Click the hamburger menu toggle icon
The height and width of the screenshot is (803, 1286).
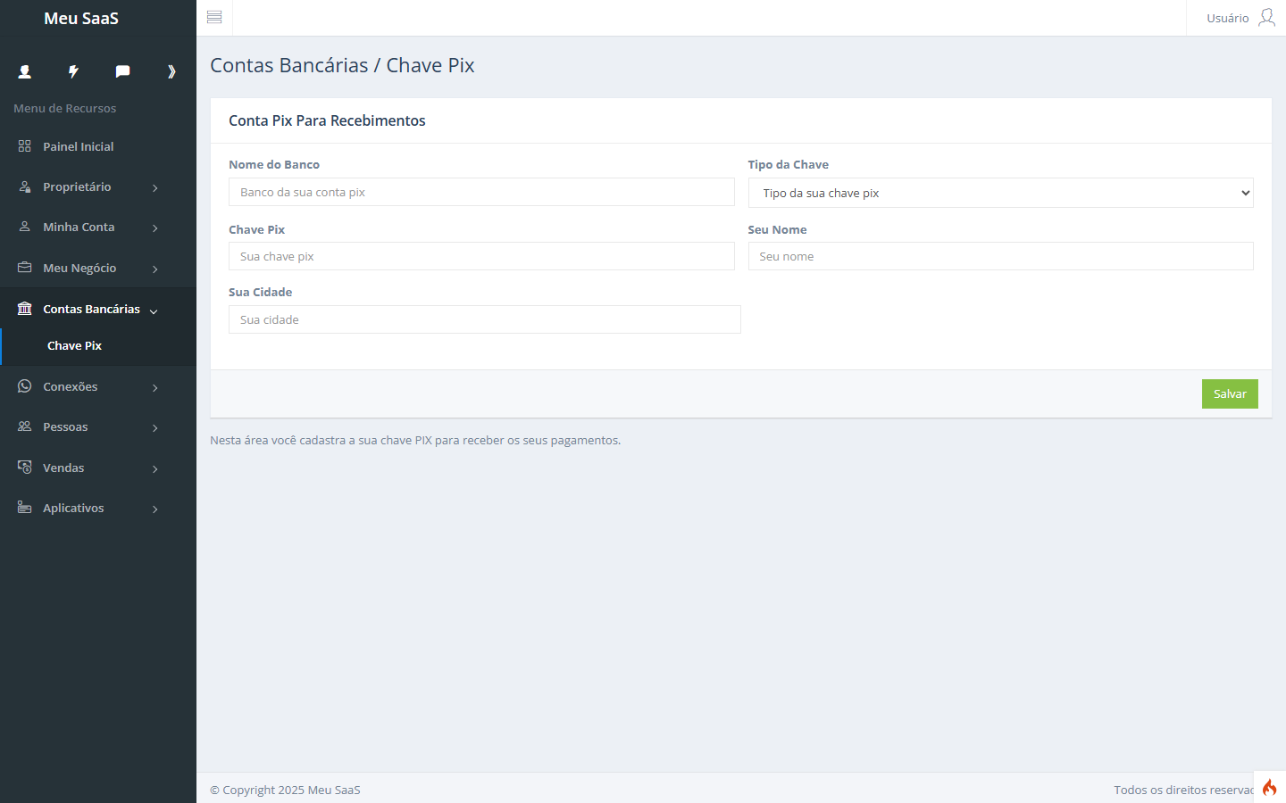[x=214, y=17]
